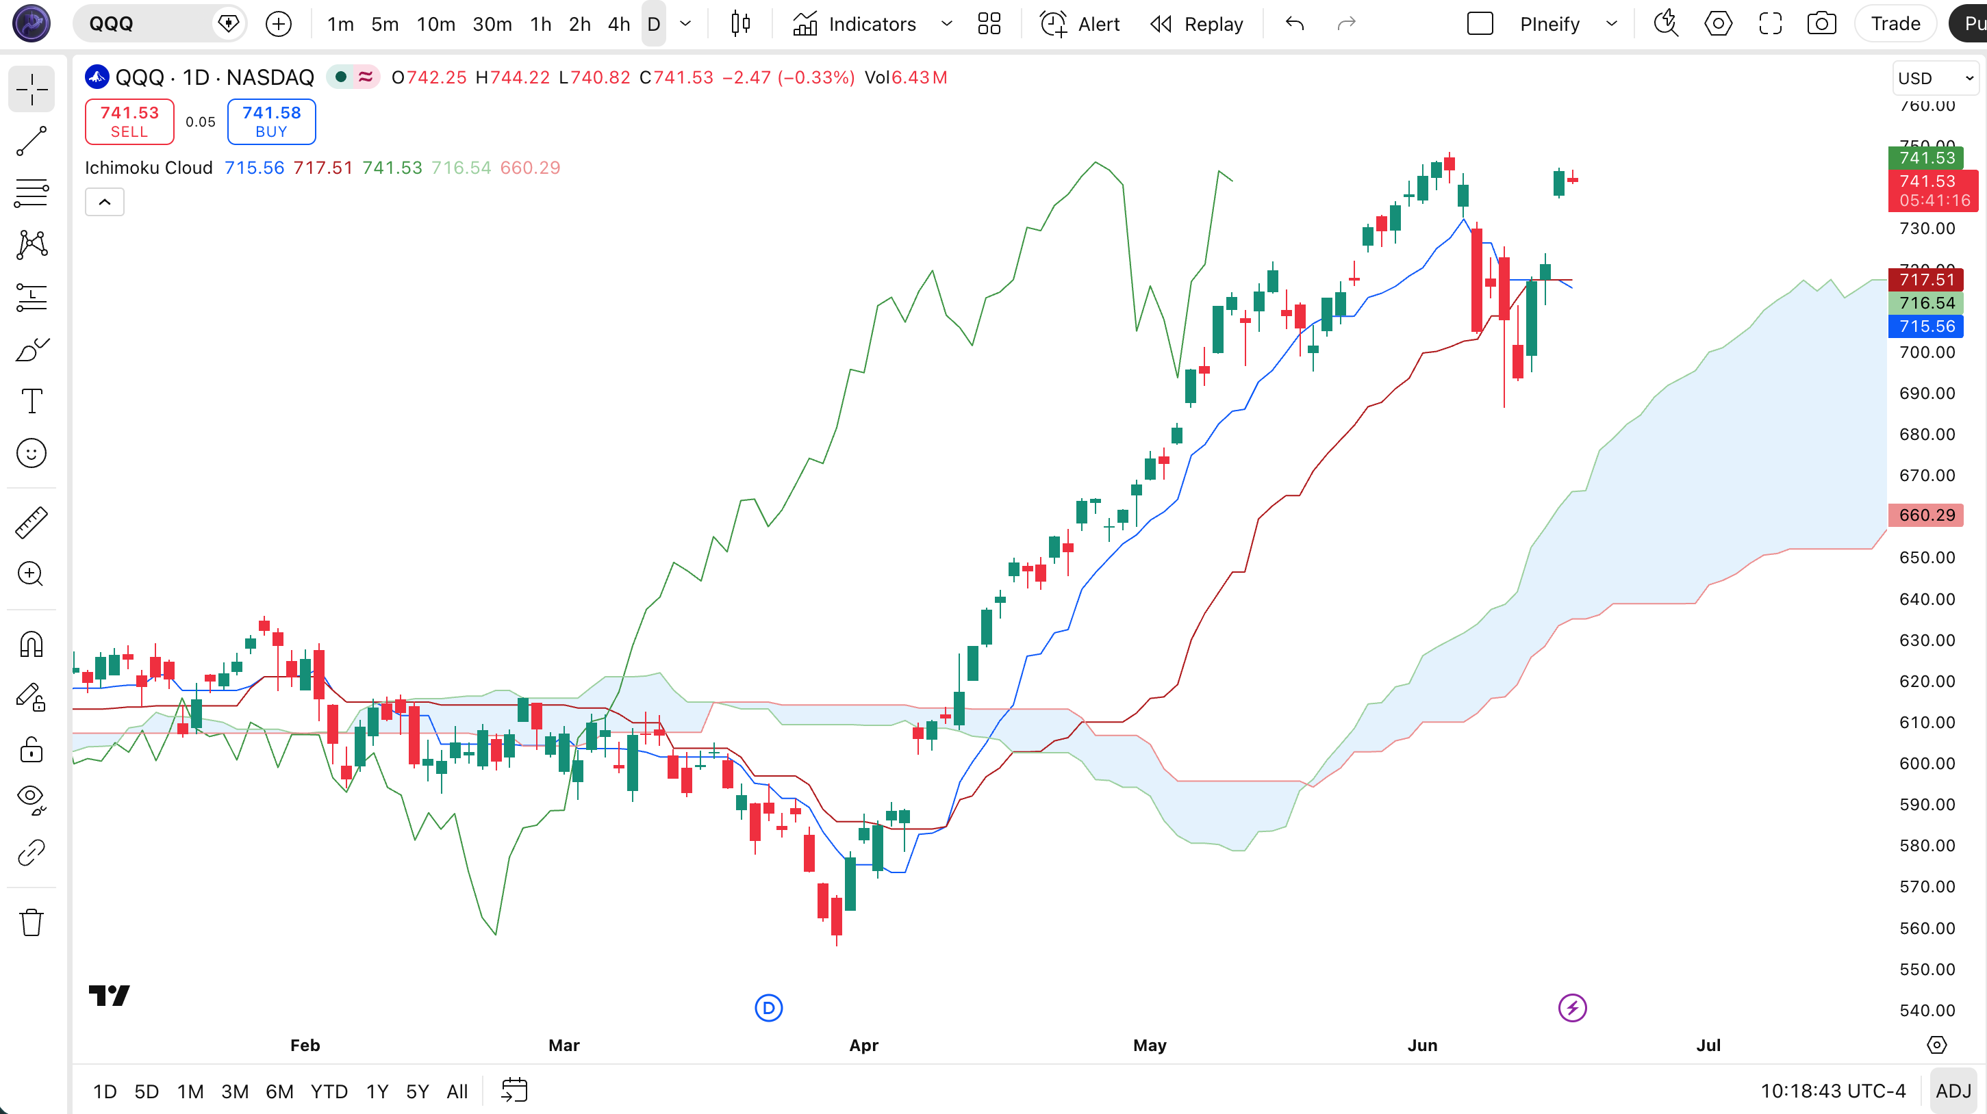Activate the zoom in tool
The width and height of the screenshot is (1987, 1114).
pyautogui.click(x=31, y=574)
